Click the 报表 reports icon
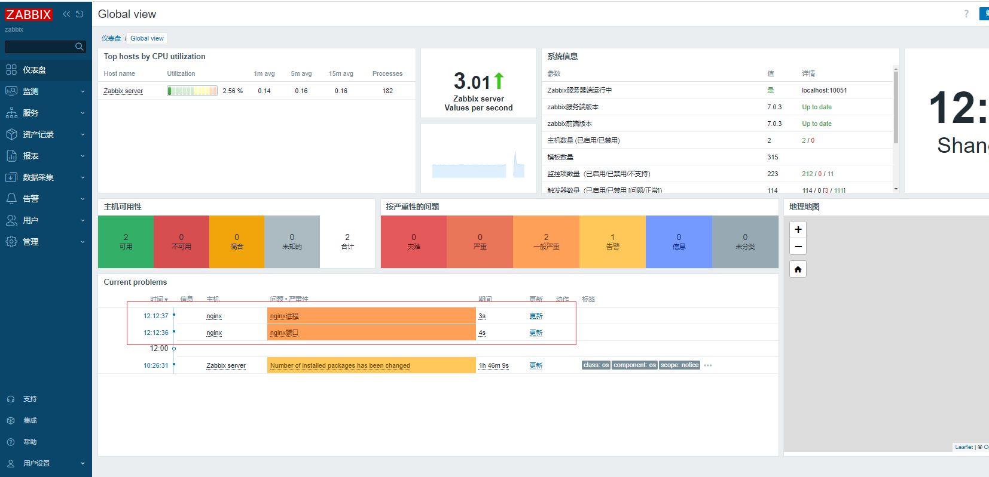Image resolution: width=989 pixels, height=477 pixels. pyautogui.click(x=11, y=156)
